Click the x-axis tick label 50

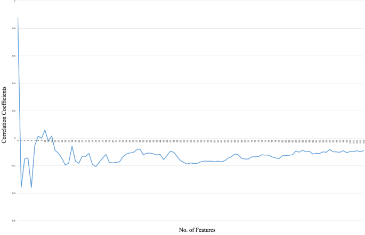click(x=181, y=141)
